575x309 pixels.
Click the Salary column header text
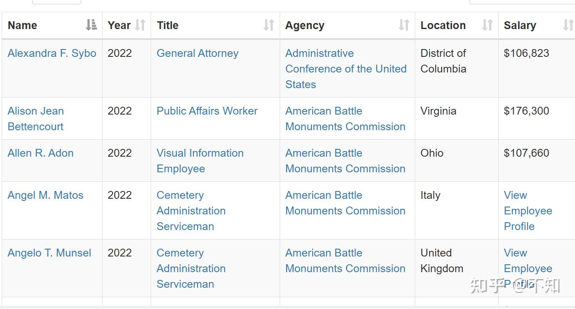point(520,25)
